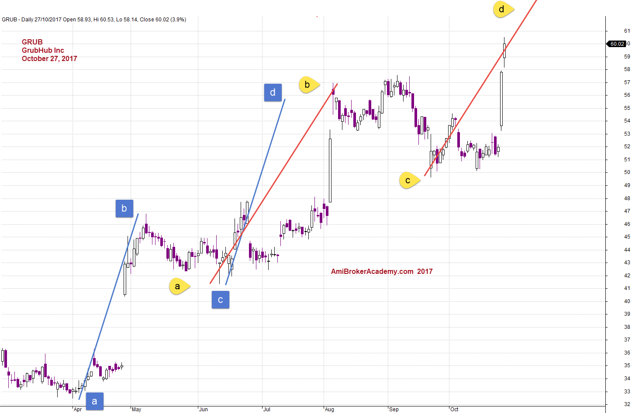Click the '37' price axis label
The height and width of the screenshot is (413, 632).
pos(627,340)
